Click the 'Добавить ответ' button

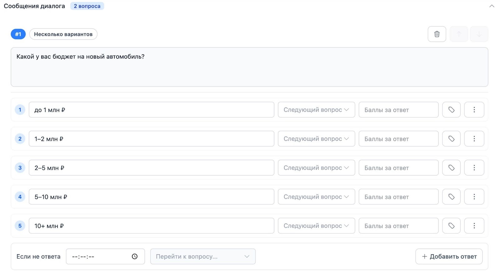449,256
